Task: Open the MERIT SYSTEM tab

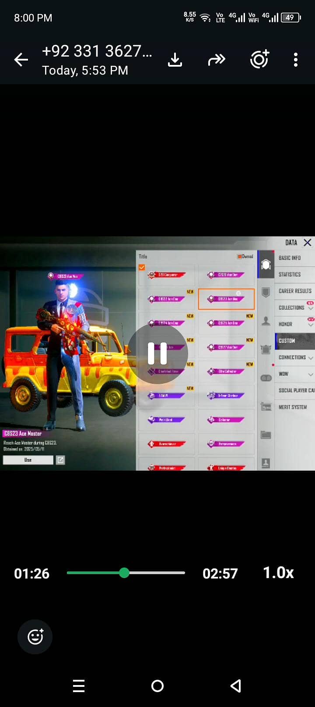Action: 294,407
